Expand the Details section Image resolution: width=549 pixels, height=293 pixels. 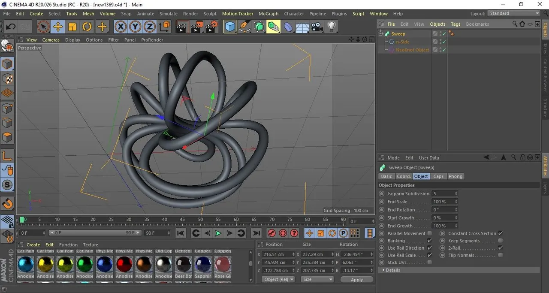(383, 270)
